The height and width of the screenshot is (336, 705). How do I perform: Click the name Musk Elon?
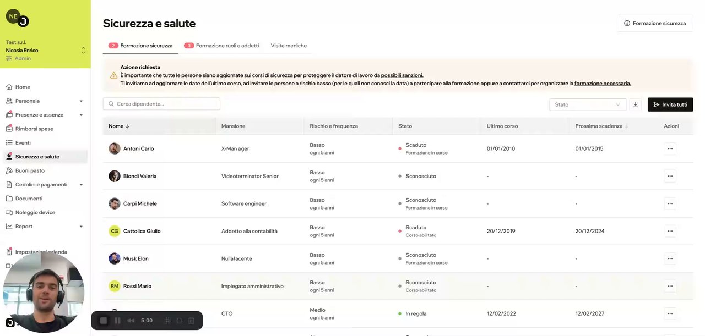point(136,258)
